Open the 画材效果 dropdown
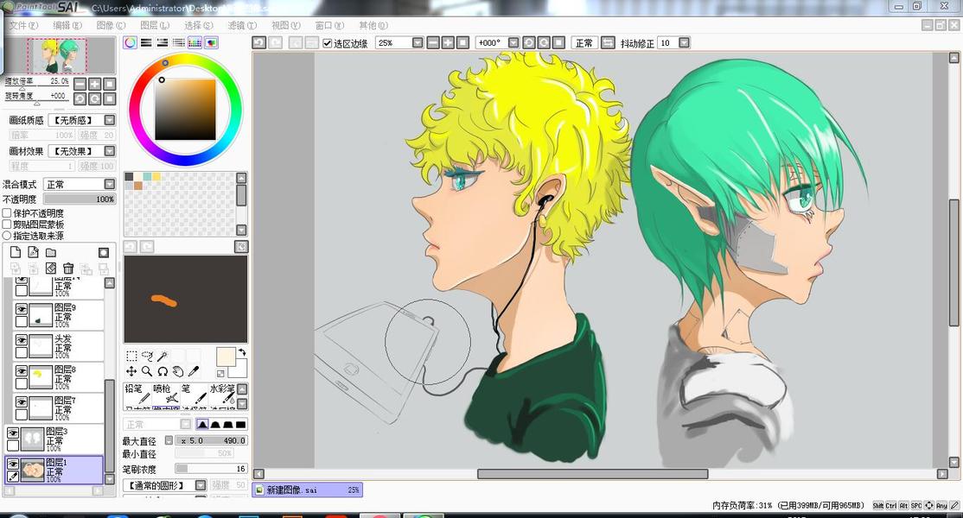Screen dimensions: 963x518 (x=109, y=150)
